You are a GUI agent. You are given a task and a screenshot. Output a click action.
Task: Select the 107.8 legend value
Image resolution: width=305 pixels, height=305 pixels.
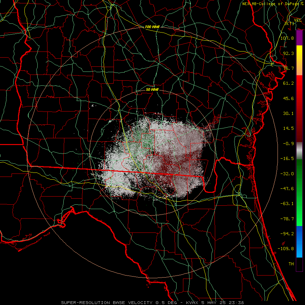[287, 38]
